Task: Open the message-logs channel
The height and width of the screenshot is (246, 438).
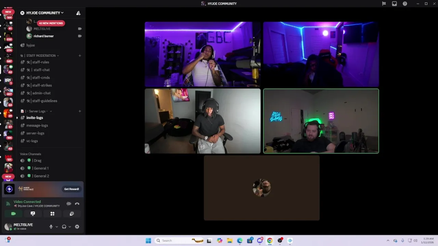Action: 37,125
